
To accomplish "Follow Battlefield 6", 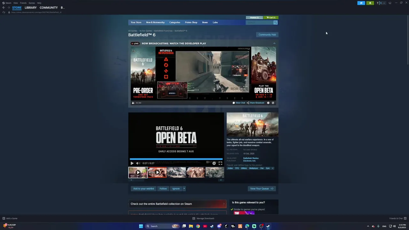I will click(163, 188).
